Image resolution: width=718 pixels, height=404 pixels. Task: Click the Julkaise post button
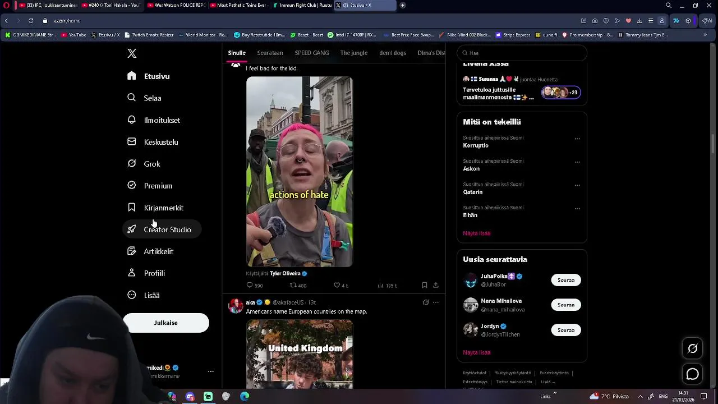[165, 323]
